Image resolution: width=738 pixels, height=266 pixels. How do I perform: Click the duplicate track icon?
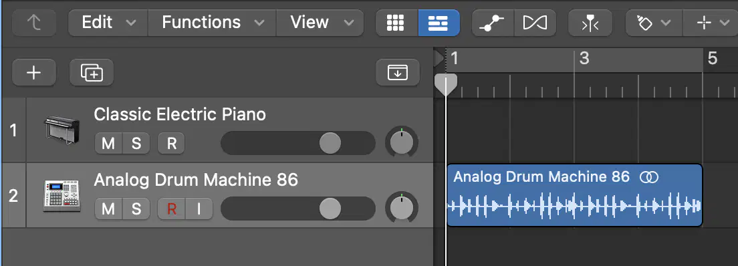tap(92, 72)
